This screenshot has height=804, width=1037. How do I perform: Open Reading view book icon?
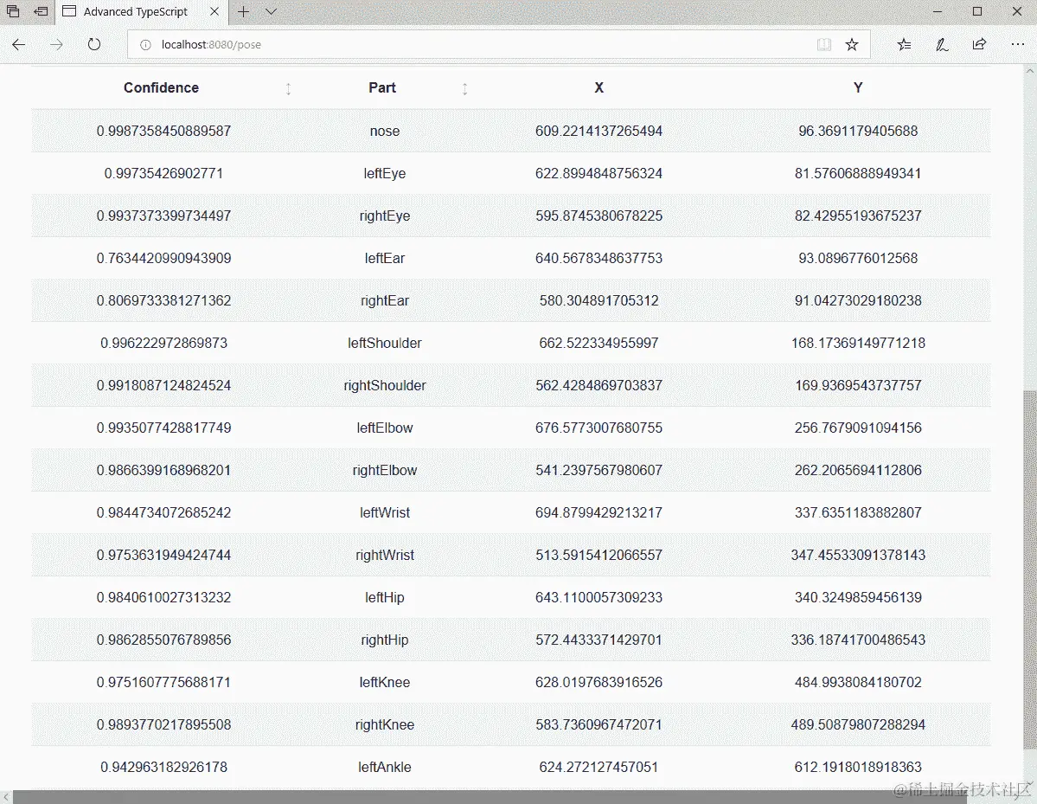tap(824, 44)
